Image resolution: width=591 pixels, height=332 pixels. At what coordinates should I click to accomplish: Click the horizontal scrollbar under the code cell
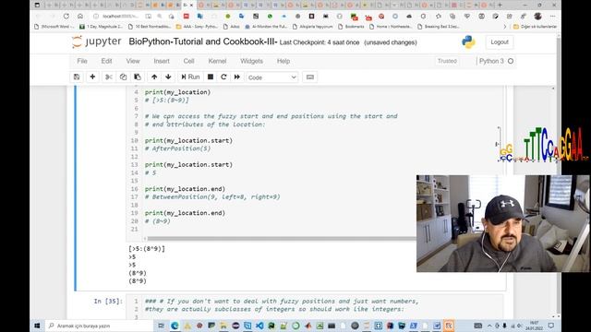282,238
